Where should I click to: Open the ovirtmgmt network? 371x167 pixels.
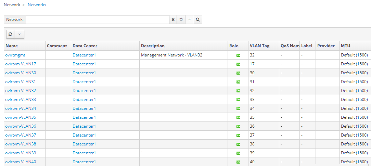pos(15,55)
